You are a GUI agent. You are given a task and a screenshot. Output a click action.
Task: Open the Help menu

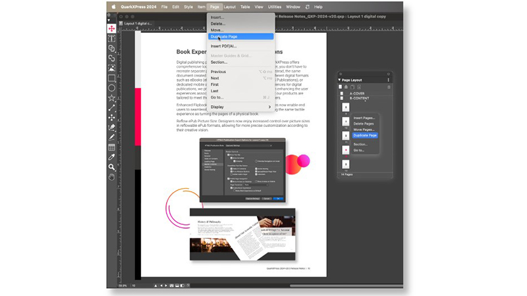click(x=318, y=7)
